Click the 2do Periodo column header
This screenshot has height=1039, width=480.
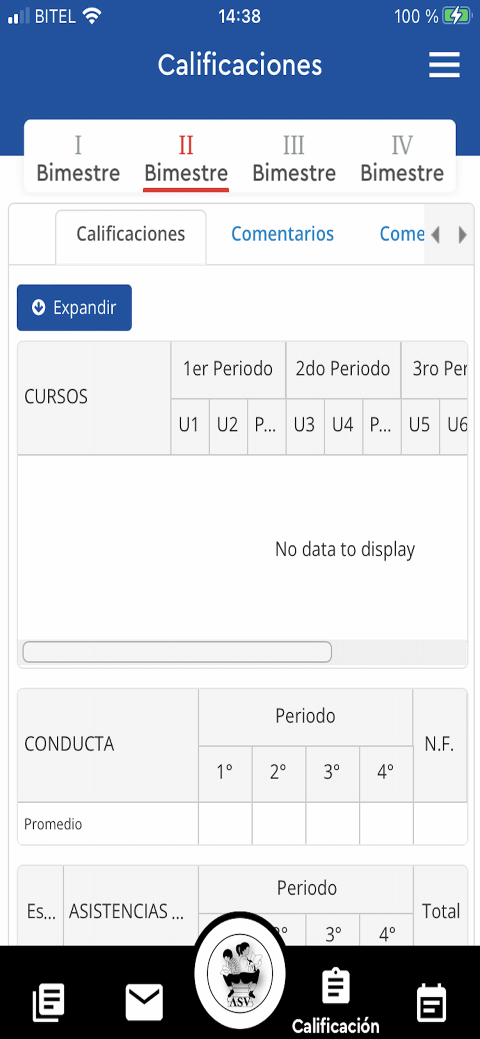coord(343,369)
